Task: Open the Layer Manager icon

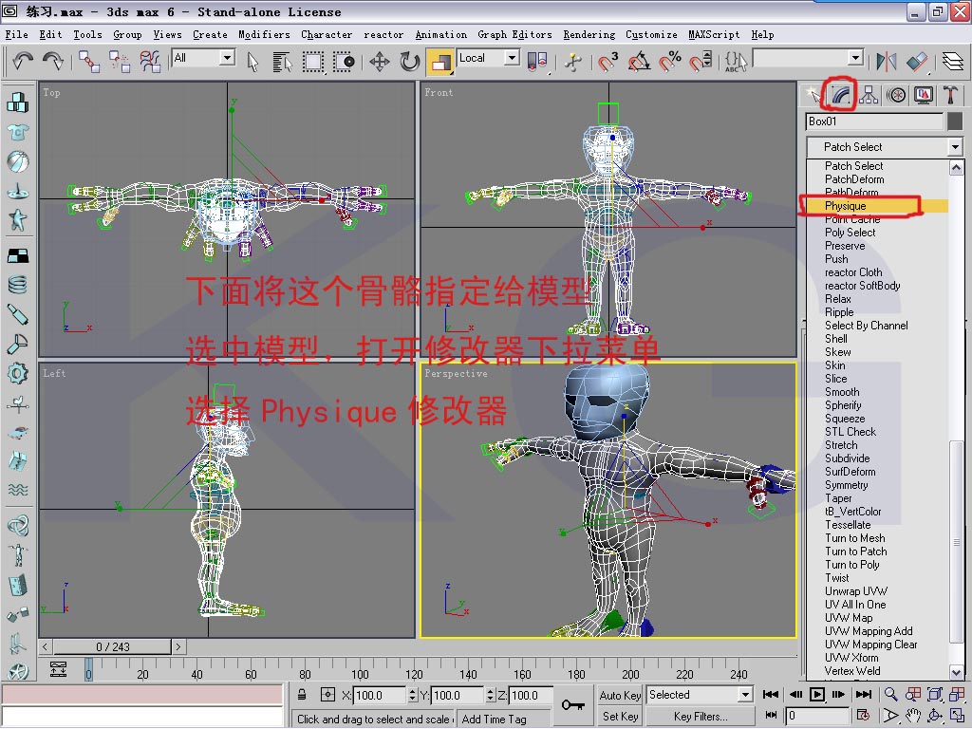Action: click(x=953, y=62)
